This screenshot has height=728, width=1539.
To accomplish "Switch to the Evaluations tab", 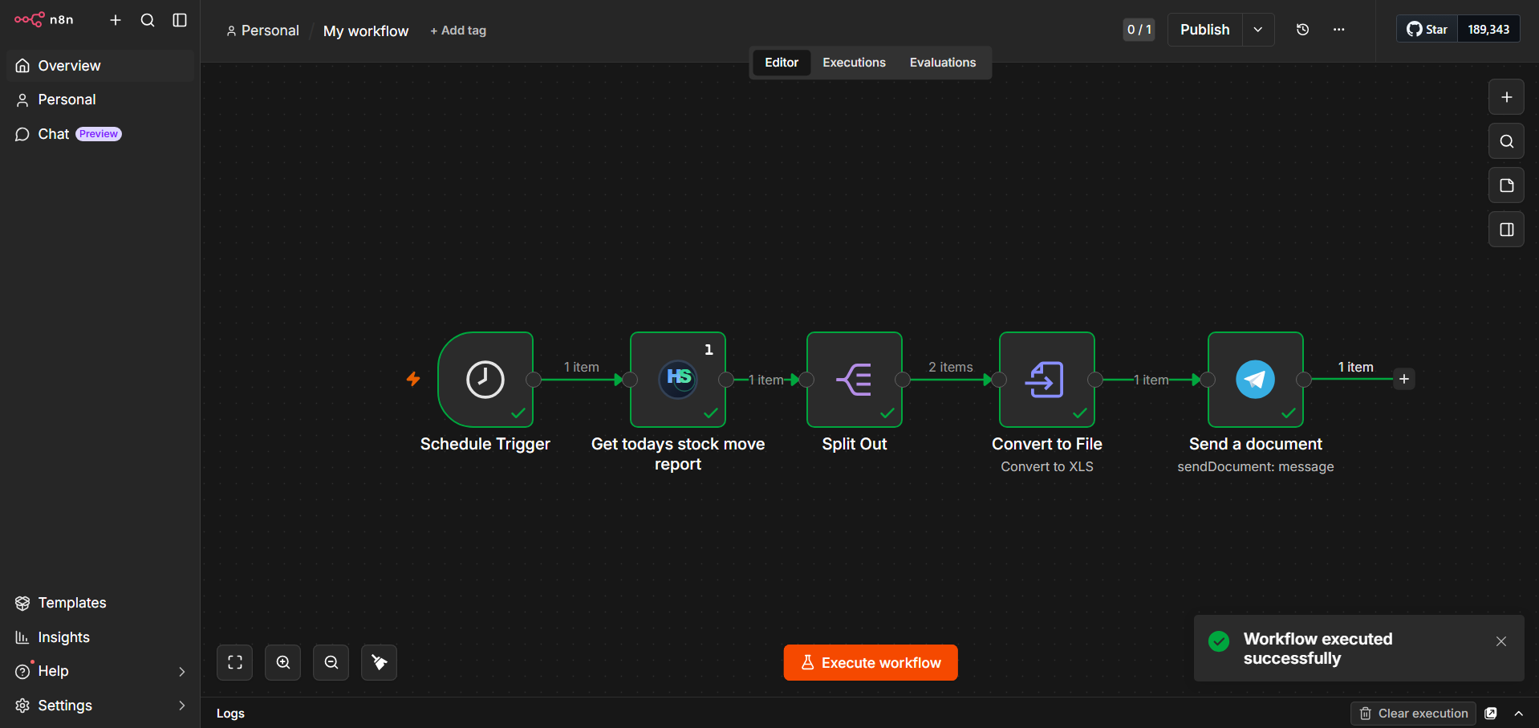I will click(943, 63).
